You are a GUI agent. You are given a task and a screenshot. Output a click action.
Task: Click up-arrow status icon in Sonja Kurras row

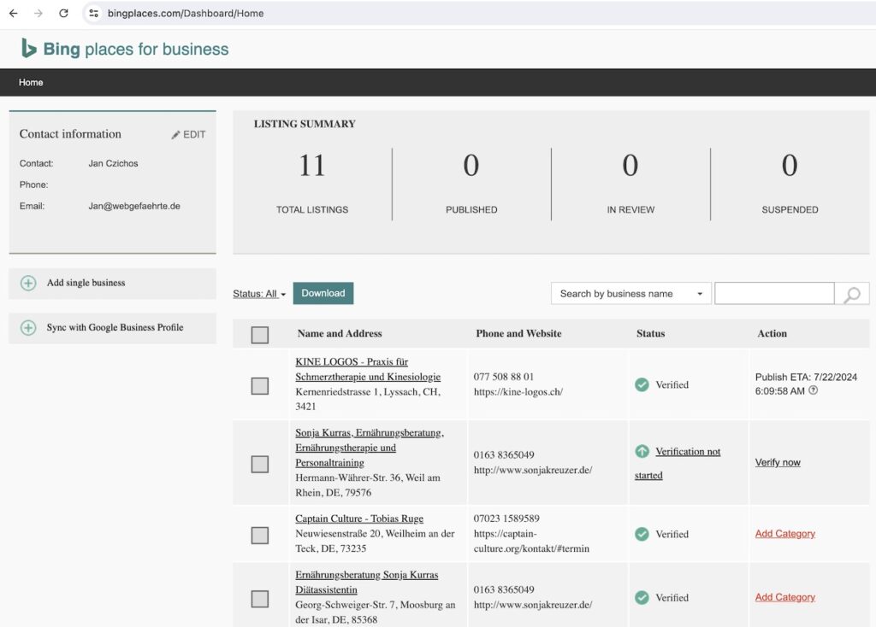(x=642, y=451)
